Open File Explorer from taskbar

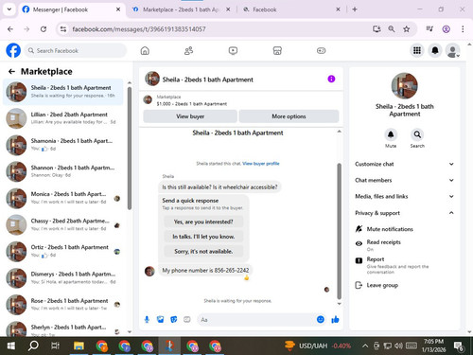(x=79, y=346)
